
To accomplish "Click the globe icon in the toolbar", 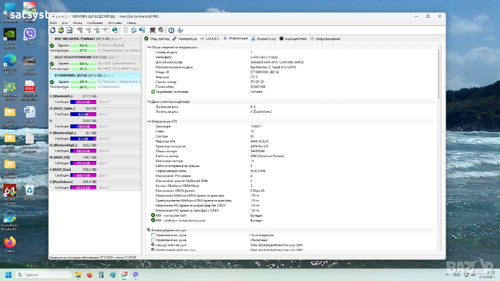I will (x=115, y=30).
